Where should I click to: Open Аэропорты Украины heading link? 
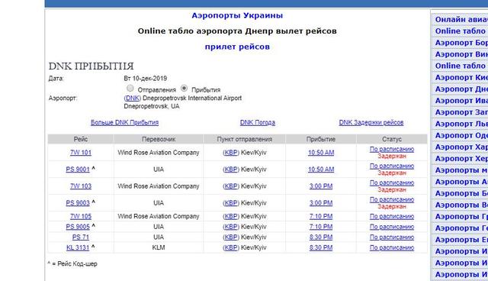237,15
